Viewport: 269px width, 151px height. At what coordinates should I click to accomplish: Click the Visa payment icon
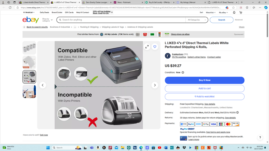pos(213,124)
